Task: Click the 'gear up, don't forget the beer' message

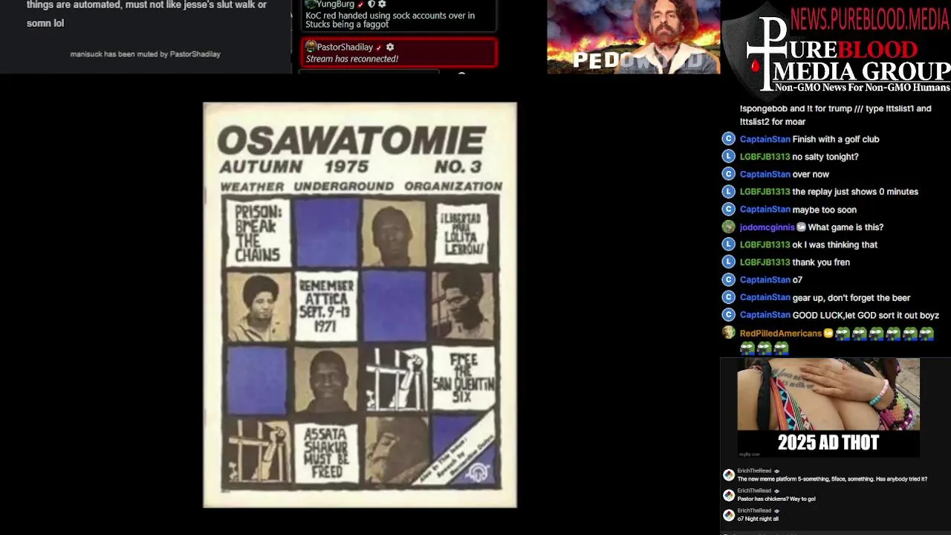Action: [851, 297]
